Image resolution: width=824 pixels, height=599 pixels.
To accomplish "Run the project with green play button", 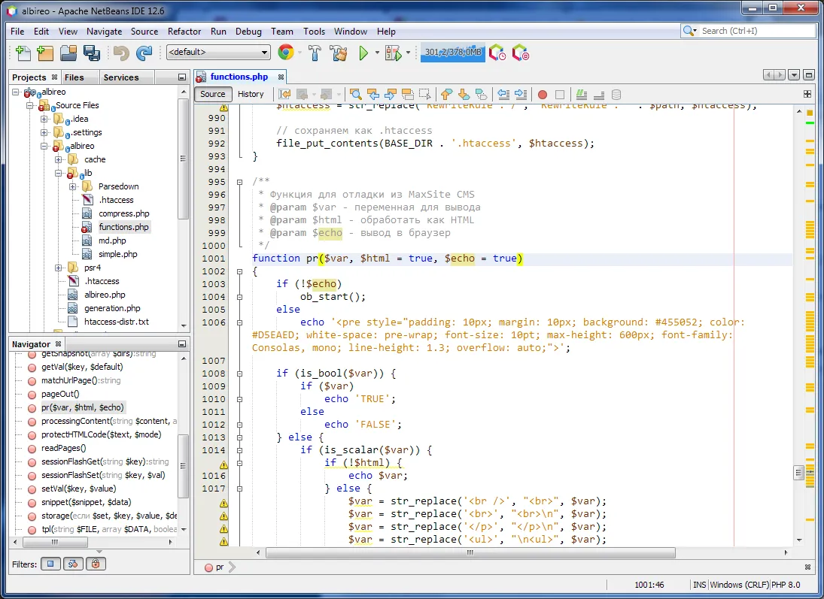I will pos(363,53).
